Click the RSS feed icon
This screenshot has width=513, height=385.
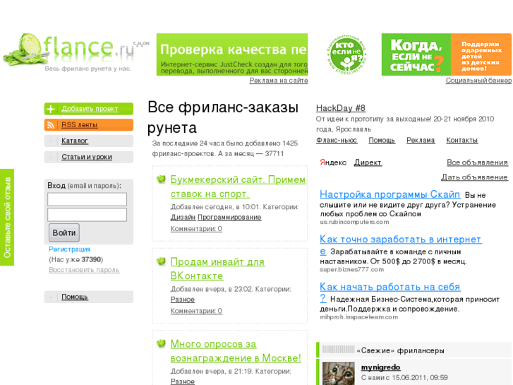click(x=51, y=125)
